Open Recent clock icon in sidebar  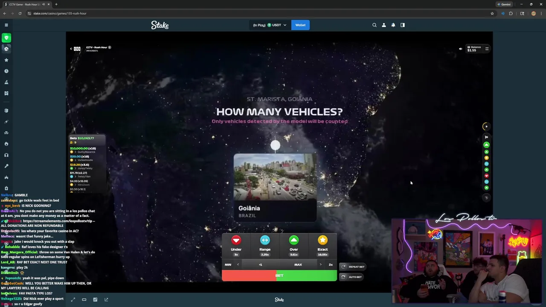coord(6,71)
